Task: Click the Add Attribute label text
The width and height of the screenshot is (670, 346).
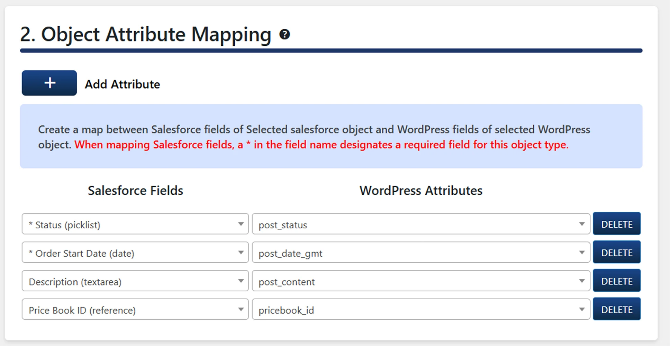Action: [x=123, y=84]
